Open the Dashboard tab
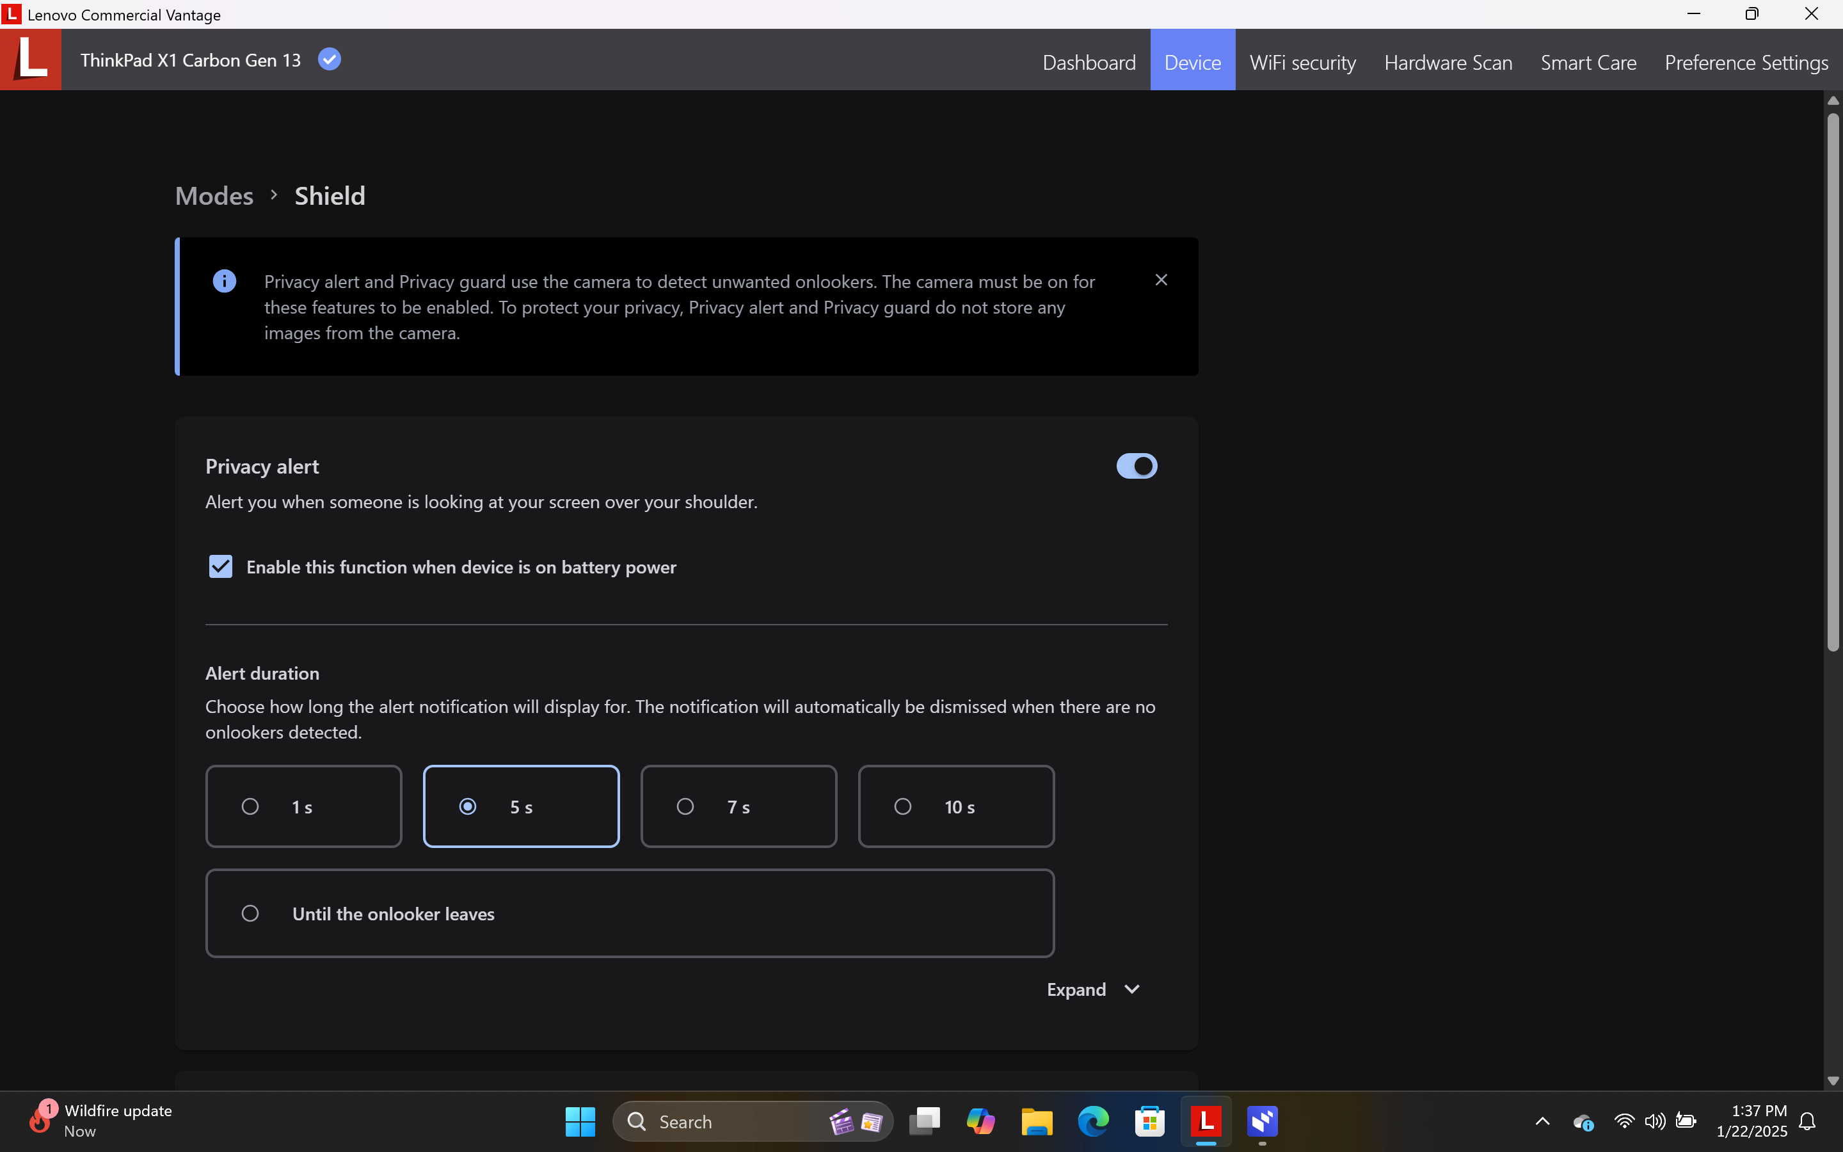The width and height of the screenshot is (1843, 1152). 1089,61
